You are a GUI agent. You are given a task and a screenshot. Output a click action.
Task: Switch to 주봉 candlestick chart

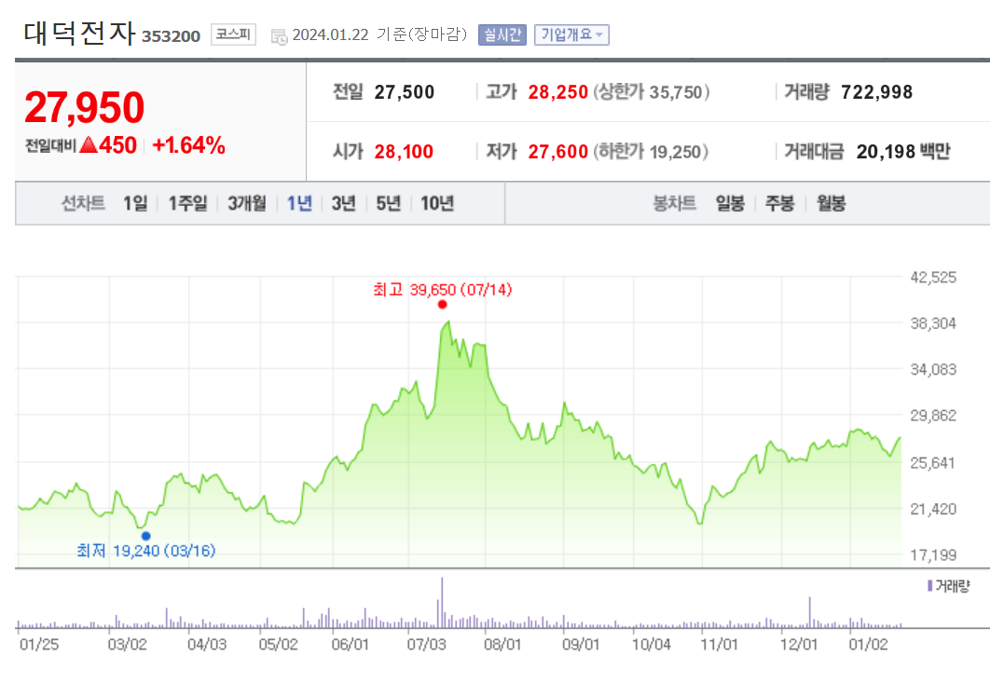[x=779, y=203]
